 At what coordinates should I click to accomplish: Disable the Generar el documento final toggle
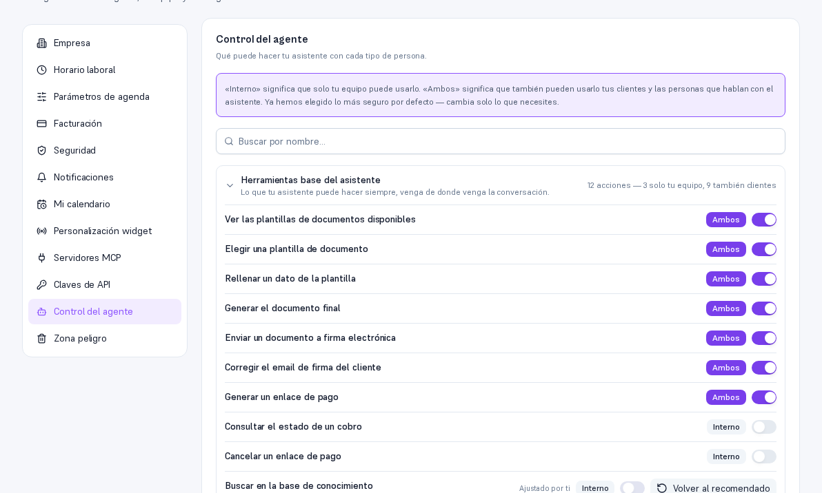click(764, 308)
